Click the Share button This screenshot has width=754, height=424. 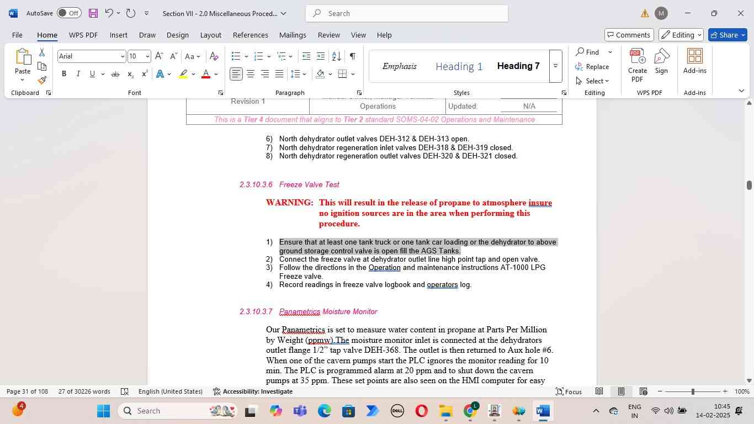[728, 35]
